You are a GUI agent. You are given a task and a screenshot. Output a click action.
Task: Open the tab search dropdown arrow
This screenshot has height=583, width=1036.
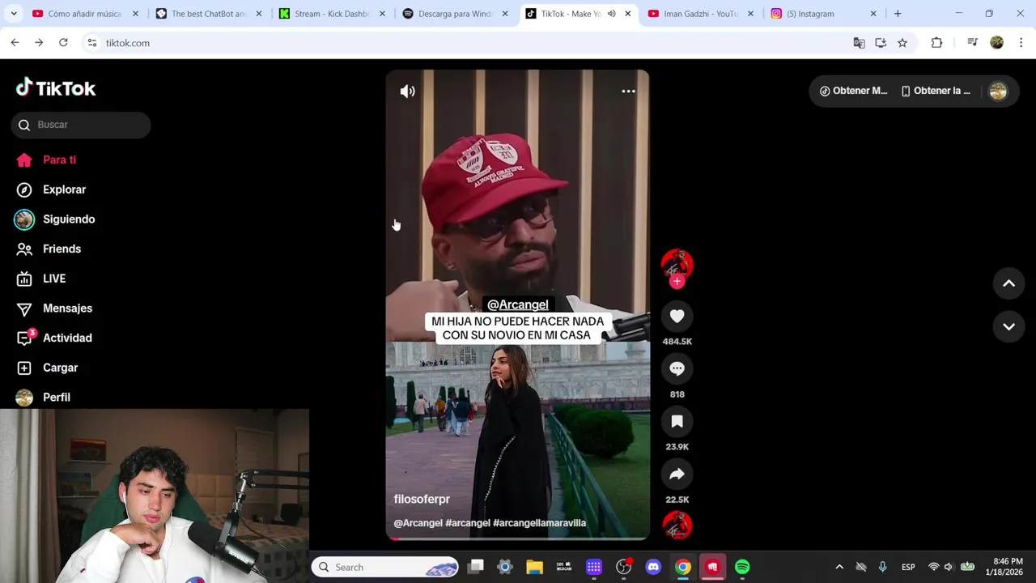point(14,14)
